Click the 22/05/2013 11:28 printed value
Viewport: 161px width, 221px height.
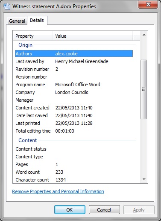(74, 123)
